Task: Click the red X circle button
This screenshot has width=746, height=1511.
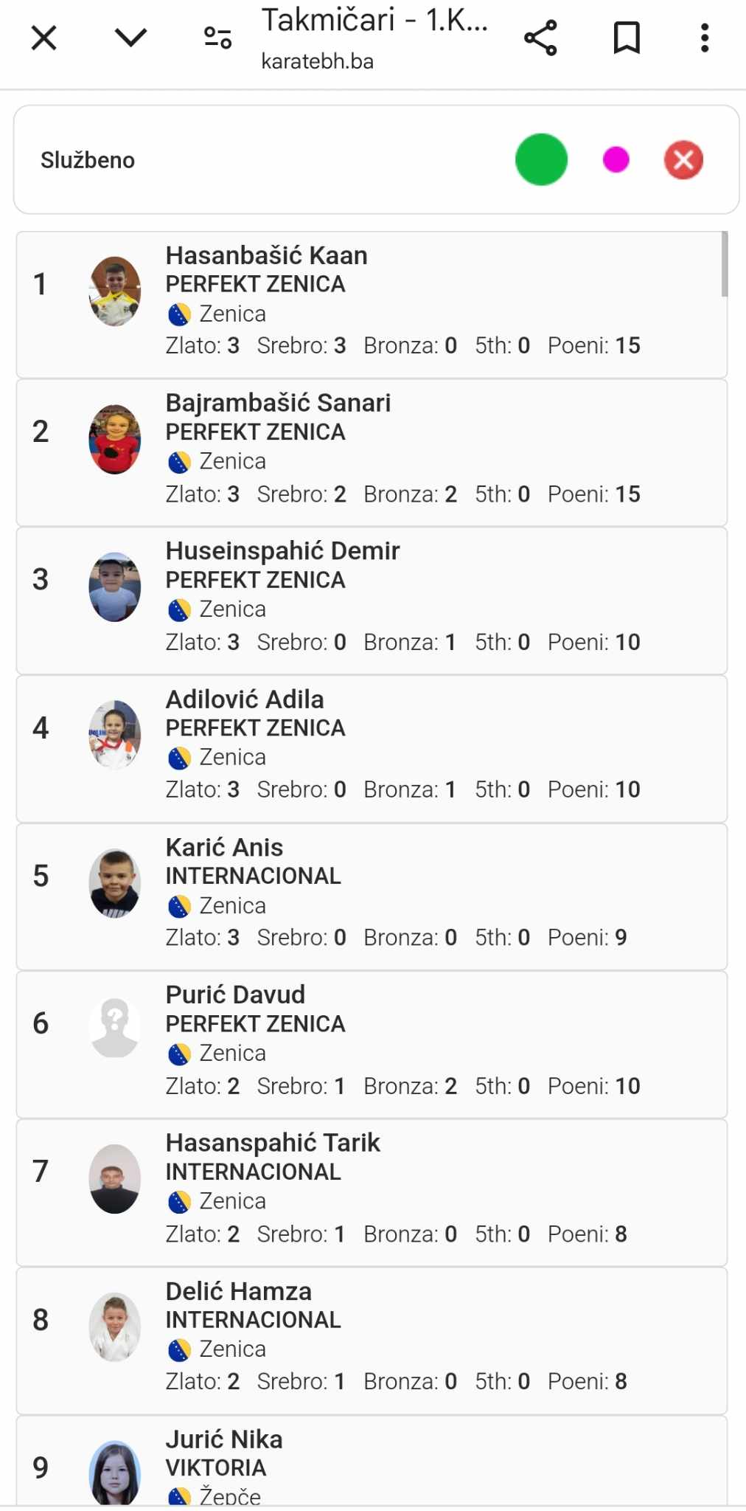Action: pos(683,159)
